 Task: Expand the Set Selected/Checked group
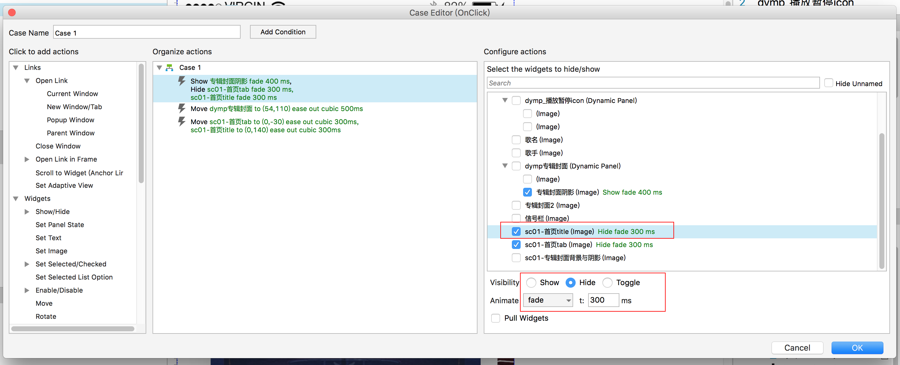[27, 265]
